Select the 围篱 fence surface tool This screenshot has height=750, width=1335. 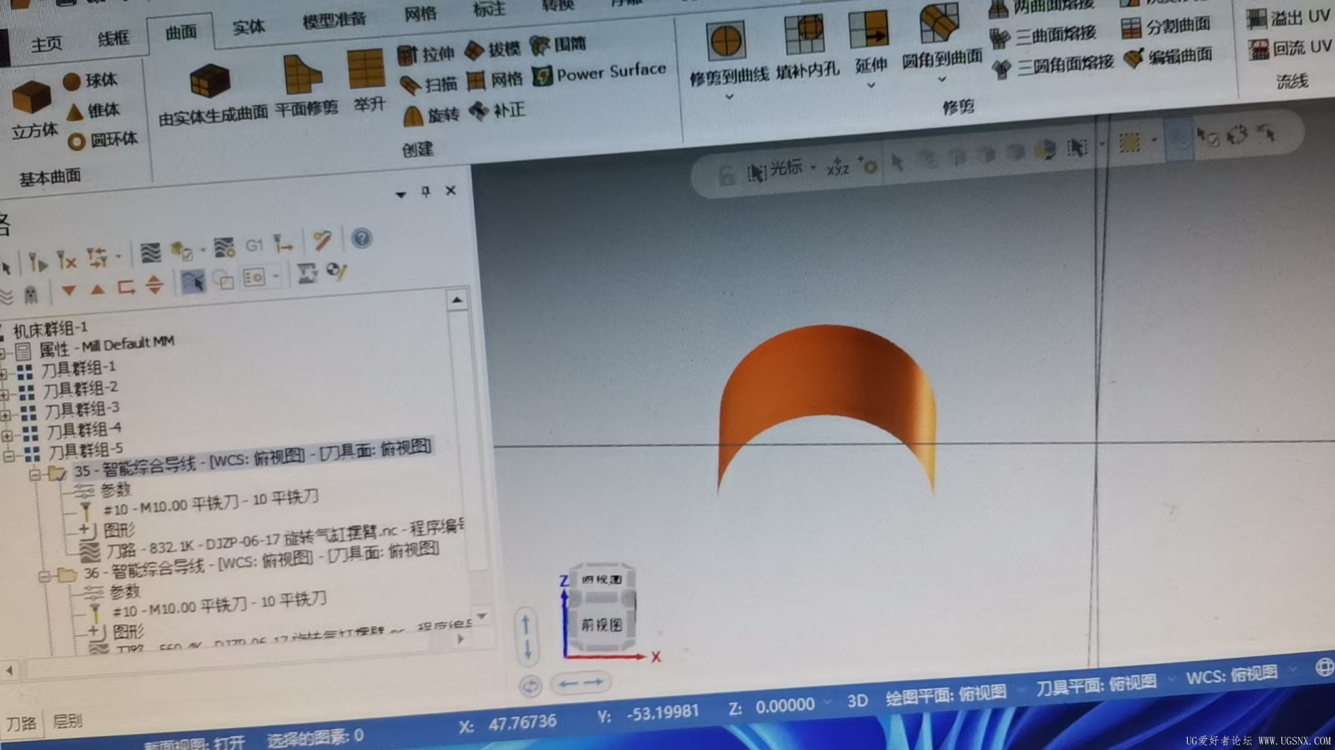558,45
